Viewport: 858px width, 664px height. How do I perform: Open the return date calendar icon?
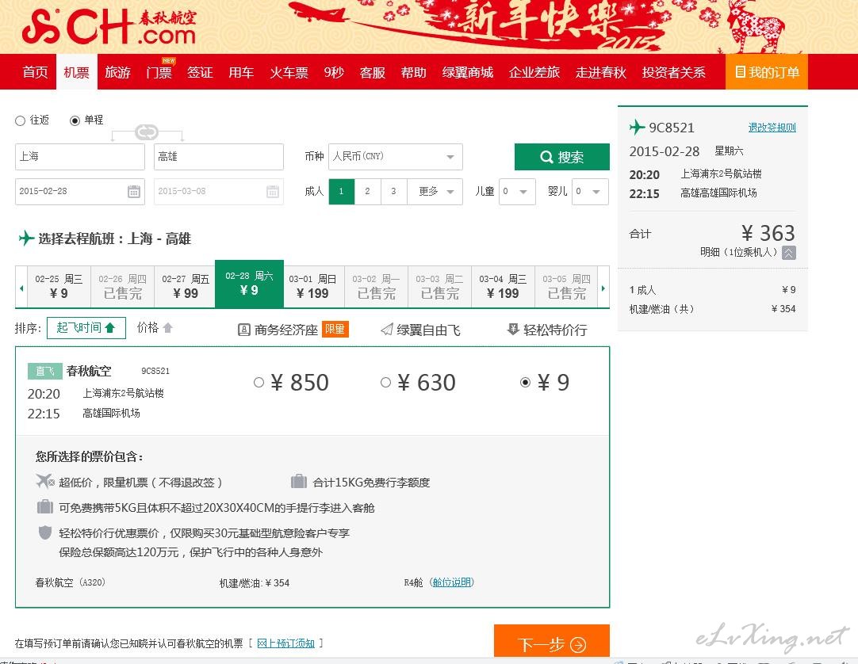[273, 192]
